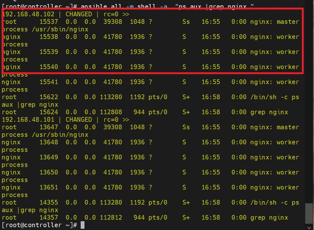Click PID 14355 of the /bin/sh process
The width and height of the screenshot is (314, 230).
click(x=49, y=202)
